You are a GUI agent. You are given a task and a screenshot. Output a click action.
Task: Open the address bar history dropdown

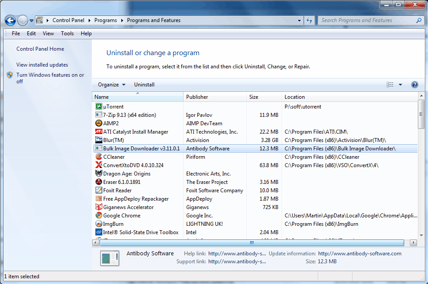[299, 20]
